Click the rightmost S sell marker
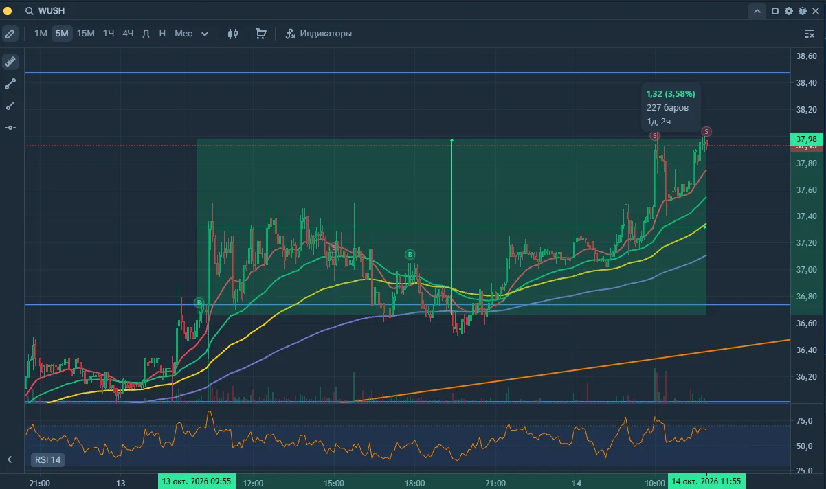Image resolution: width=826 pixels, height=489 pixels. [706, 131]
